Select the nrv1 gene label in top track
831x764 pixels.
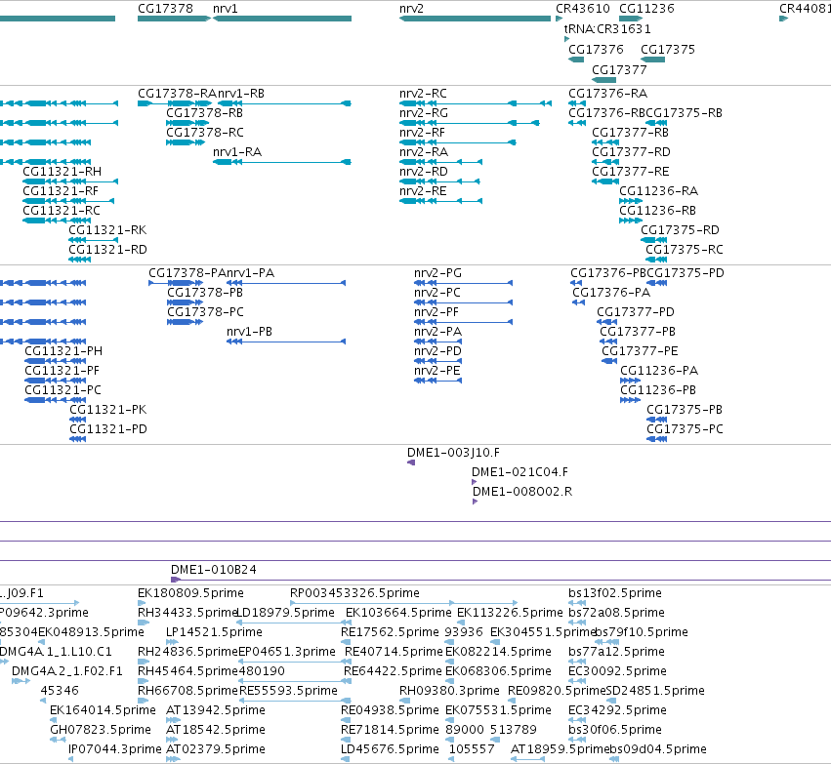226,9
